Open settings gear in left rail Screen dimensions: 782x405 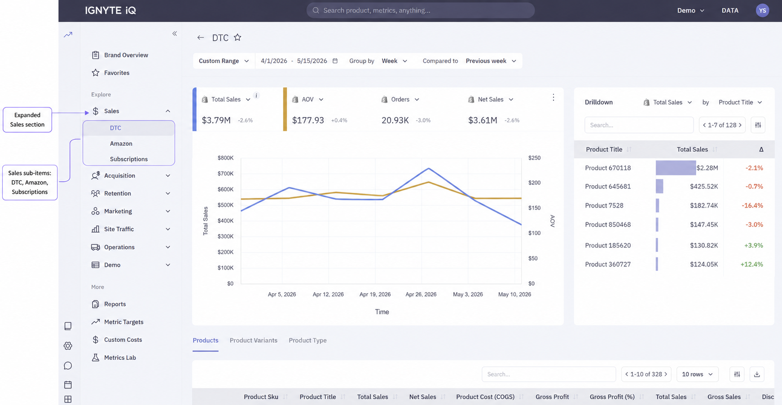(x=68, y=346)
